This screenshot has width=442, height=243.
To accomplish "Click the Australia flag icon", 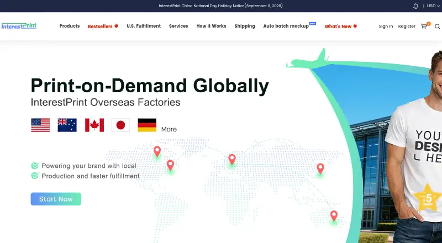I will coord(67,125).
